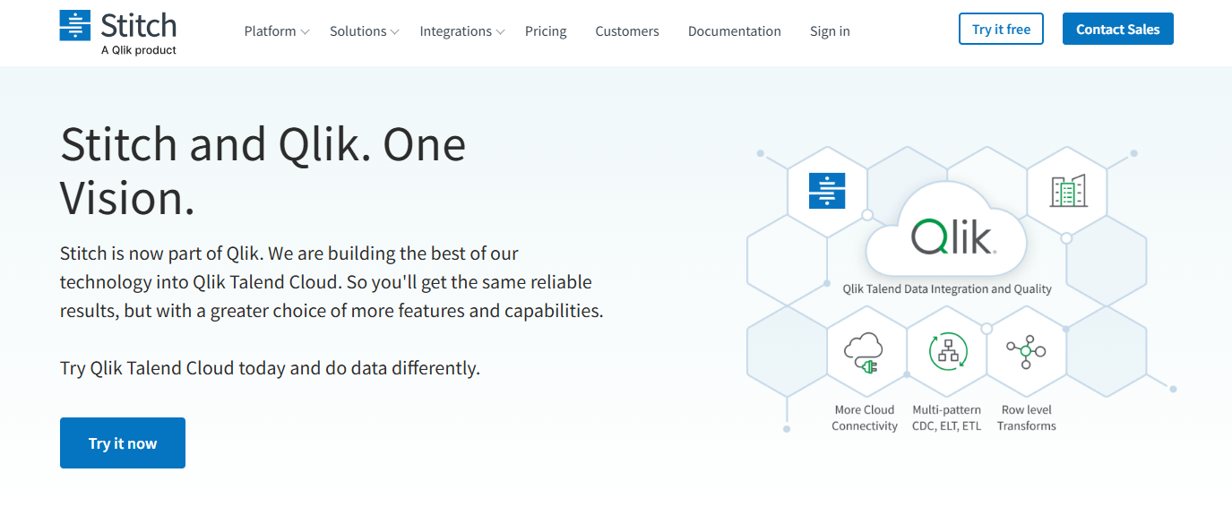Viewport: 1232px width, 507px height.
Task: Click the Qlik Talend Data Integration caption
Action: [947, 289]
